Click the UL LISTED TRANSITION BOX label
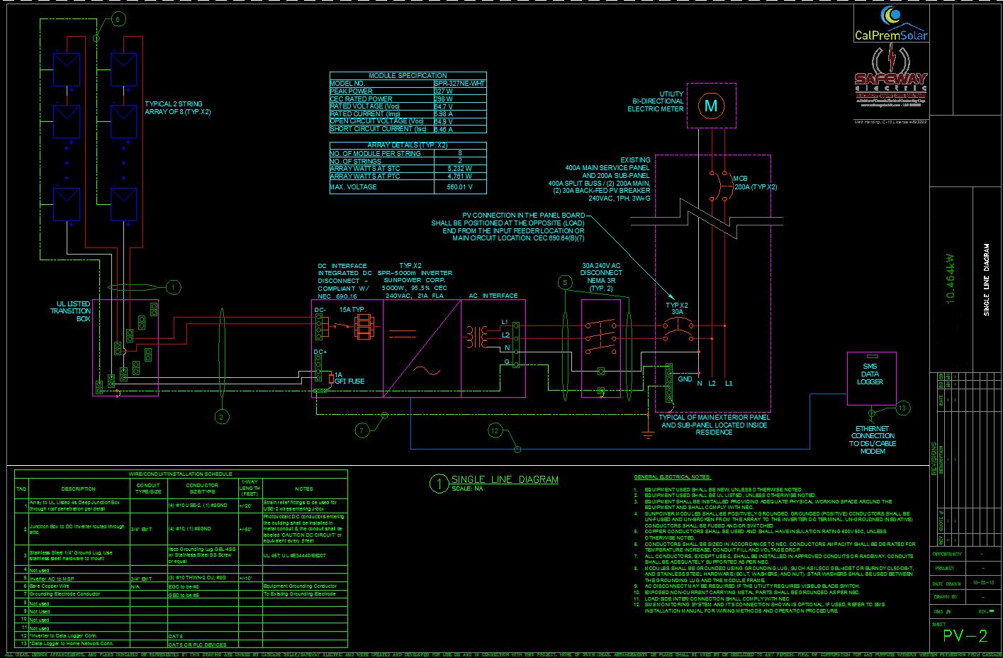The image size is (1003, 658). point(70,311)
